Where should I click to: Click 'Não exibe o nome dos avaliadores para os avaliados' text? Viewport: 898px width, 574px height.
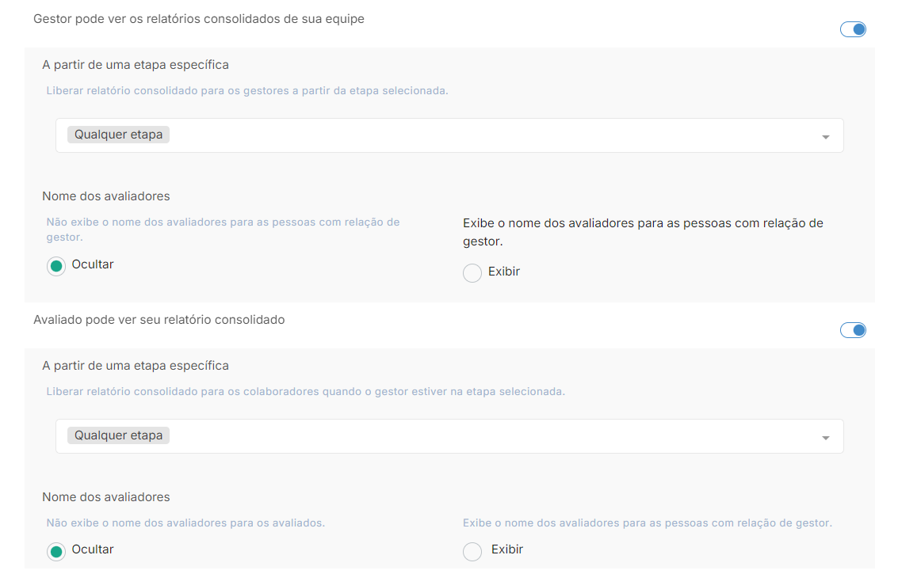point(185,523)
